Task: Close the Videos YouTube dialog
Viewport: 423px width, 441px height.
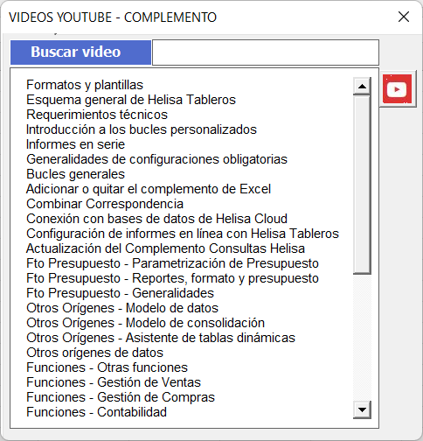Action: (404, 17)
